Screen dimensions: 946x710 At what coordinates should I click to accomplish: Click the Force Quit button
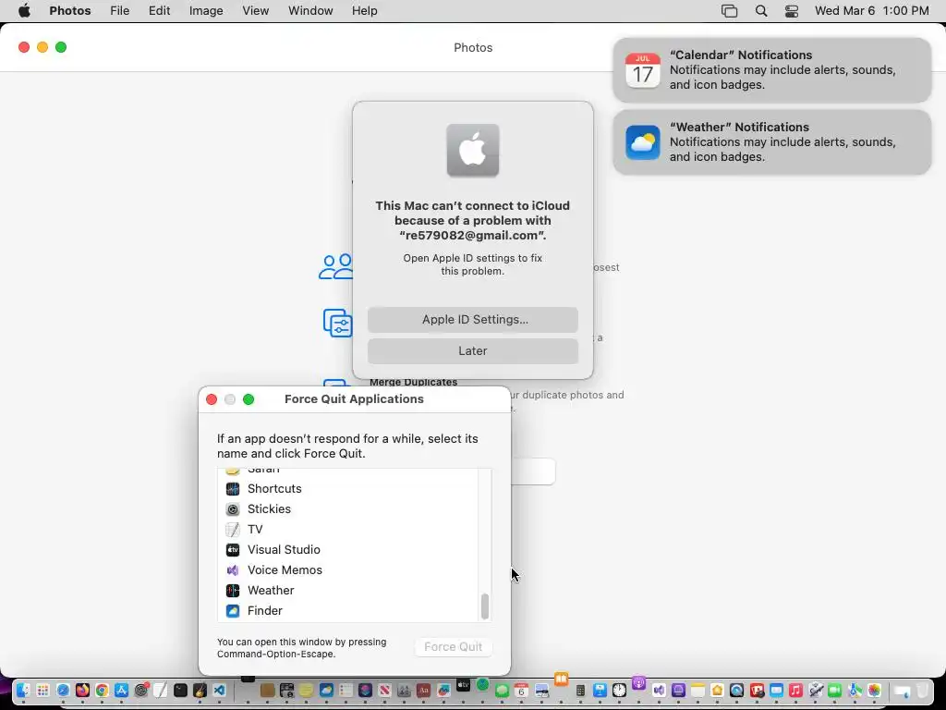453,646
